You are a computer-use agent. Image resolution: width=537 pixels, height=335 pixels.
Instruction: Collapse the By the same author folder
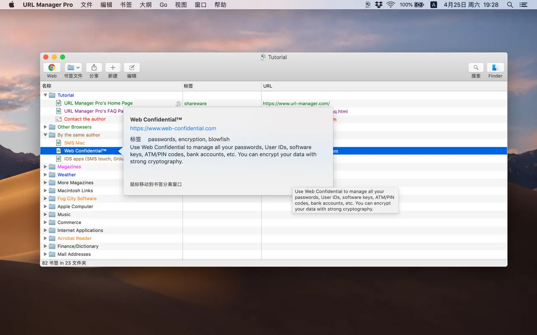[x=46, y=135]
